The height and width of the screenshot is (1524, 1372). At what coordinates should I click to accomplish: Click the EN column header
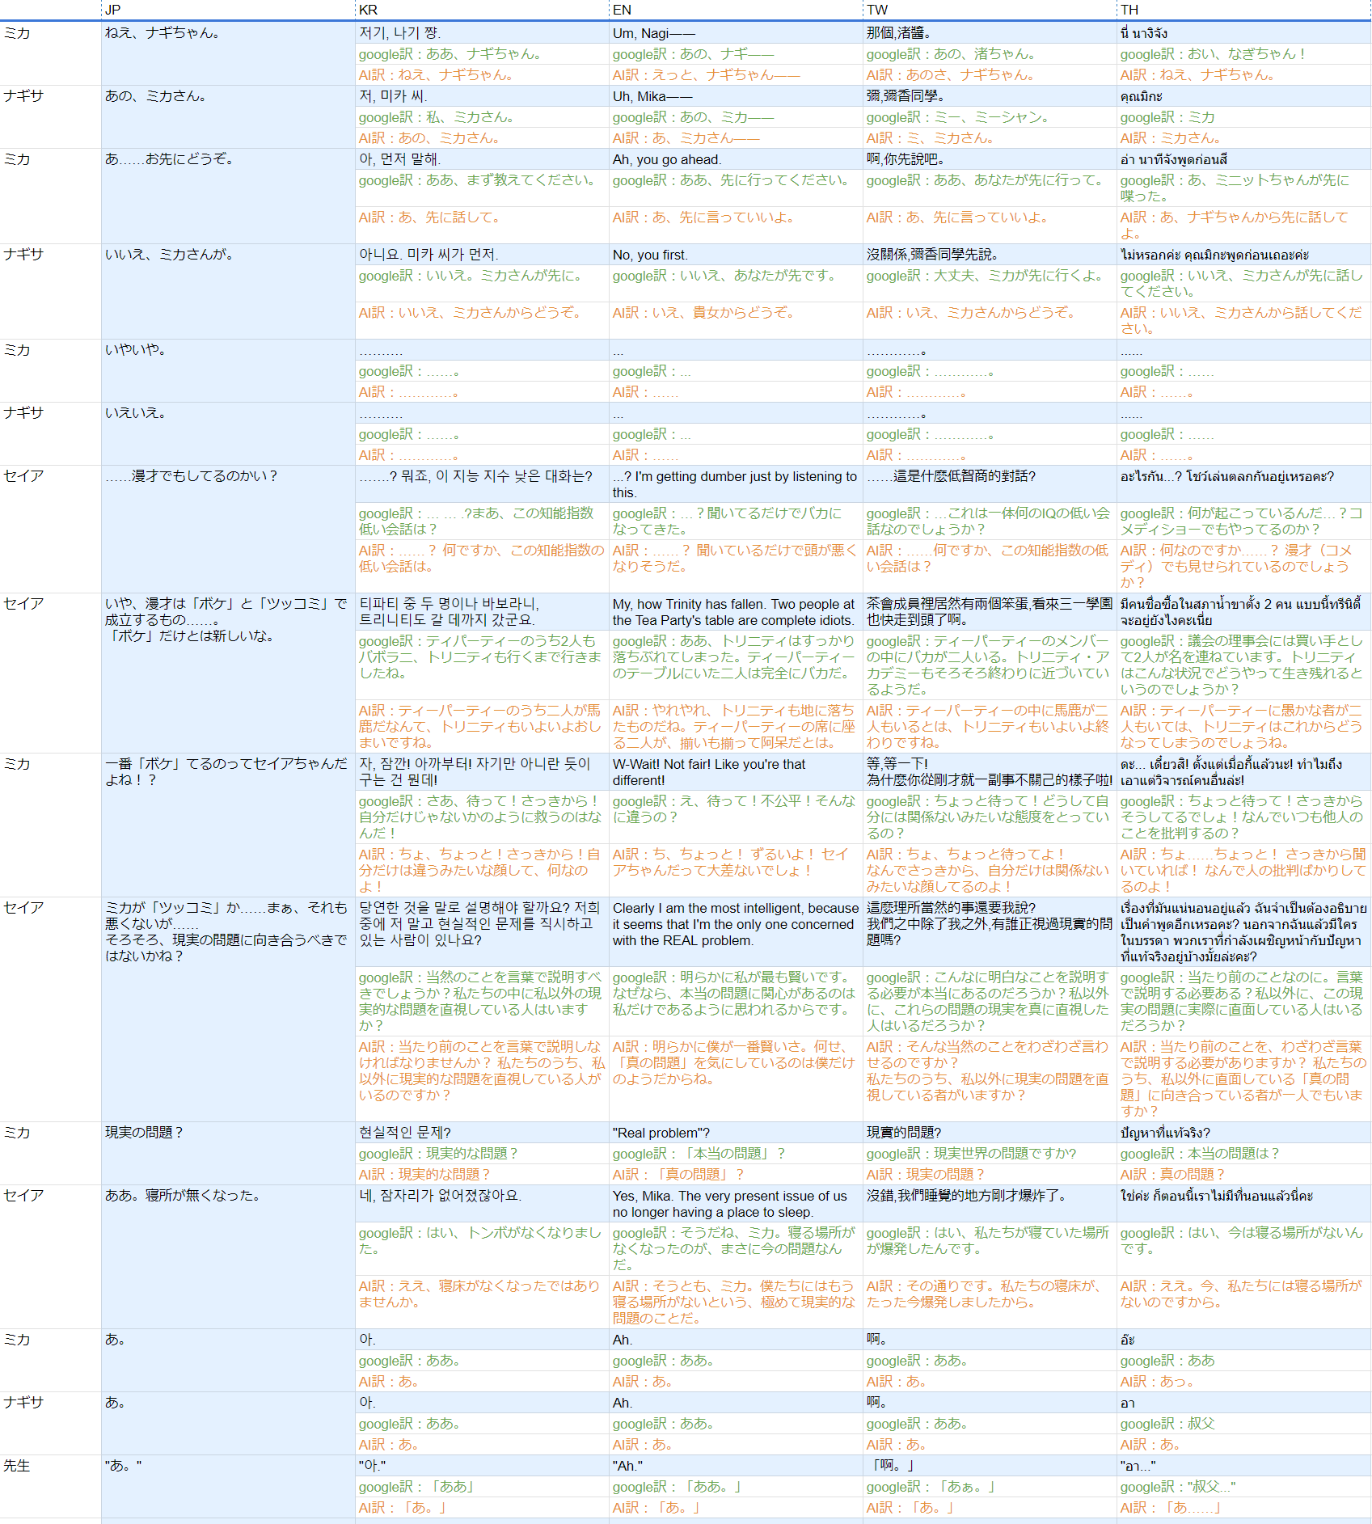click(736, 10)
